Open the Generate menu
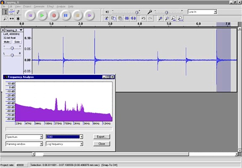Viewport: 242px width, 168px height. 39,6
